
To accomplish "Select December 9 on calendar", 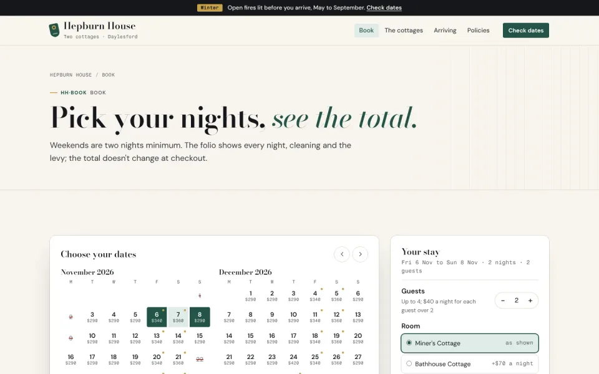I will point(272,317).
